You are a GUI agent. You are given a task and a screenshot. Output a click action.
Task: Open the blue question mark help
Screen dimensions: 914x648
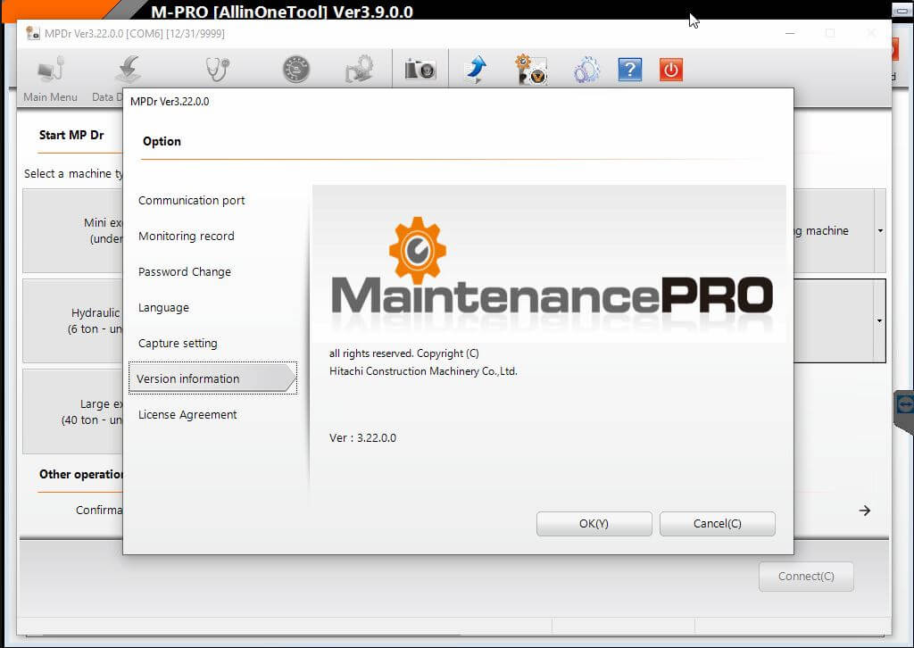click(x=629, y=69)
